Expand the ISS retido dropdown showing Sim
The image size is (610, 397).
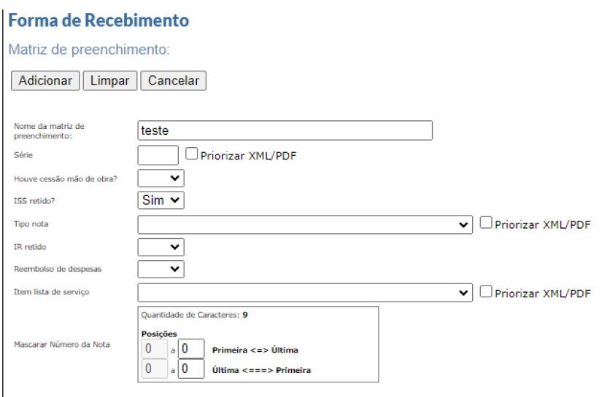[161, 200]
